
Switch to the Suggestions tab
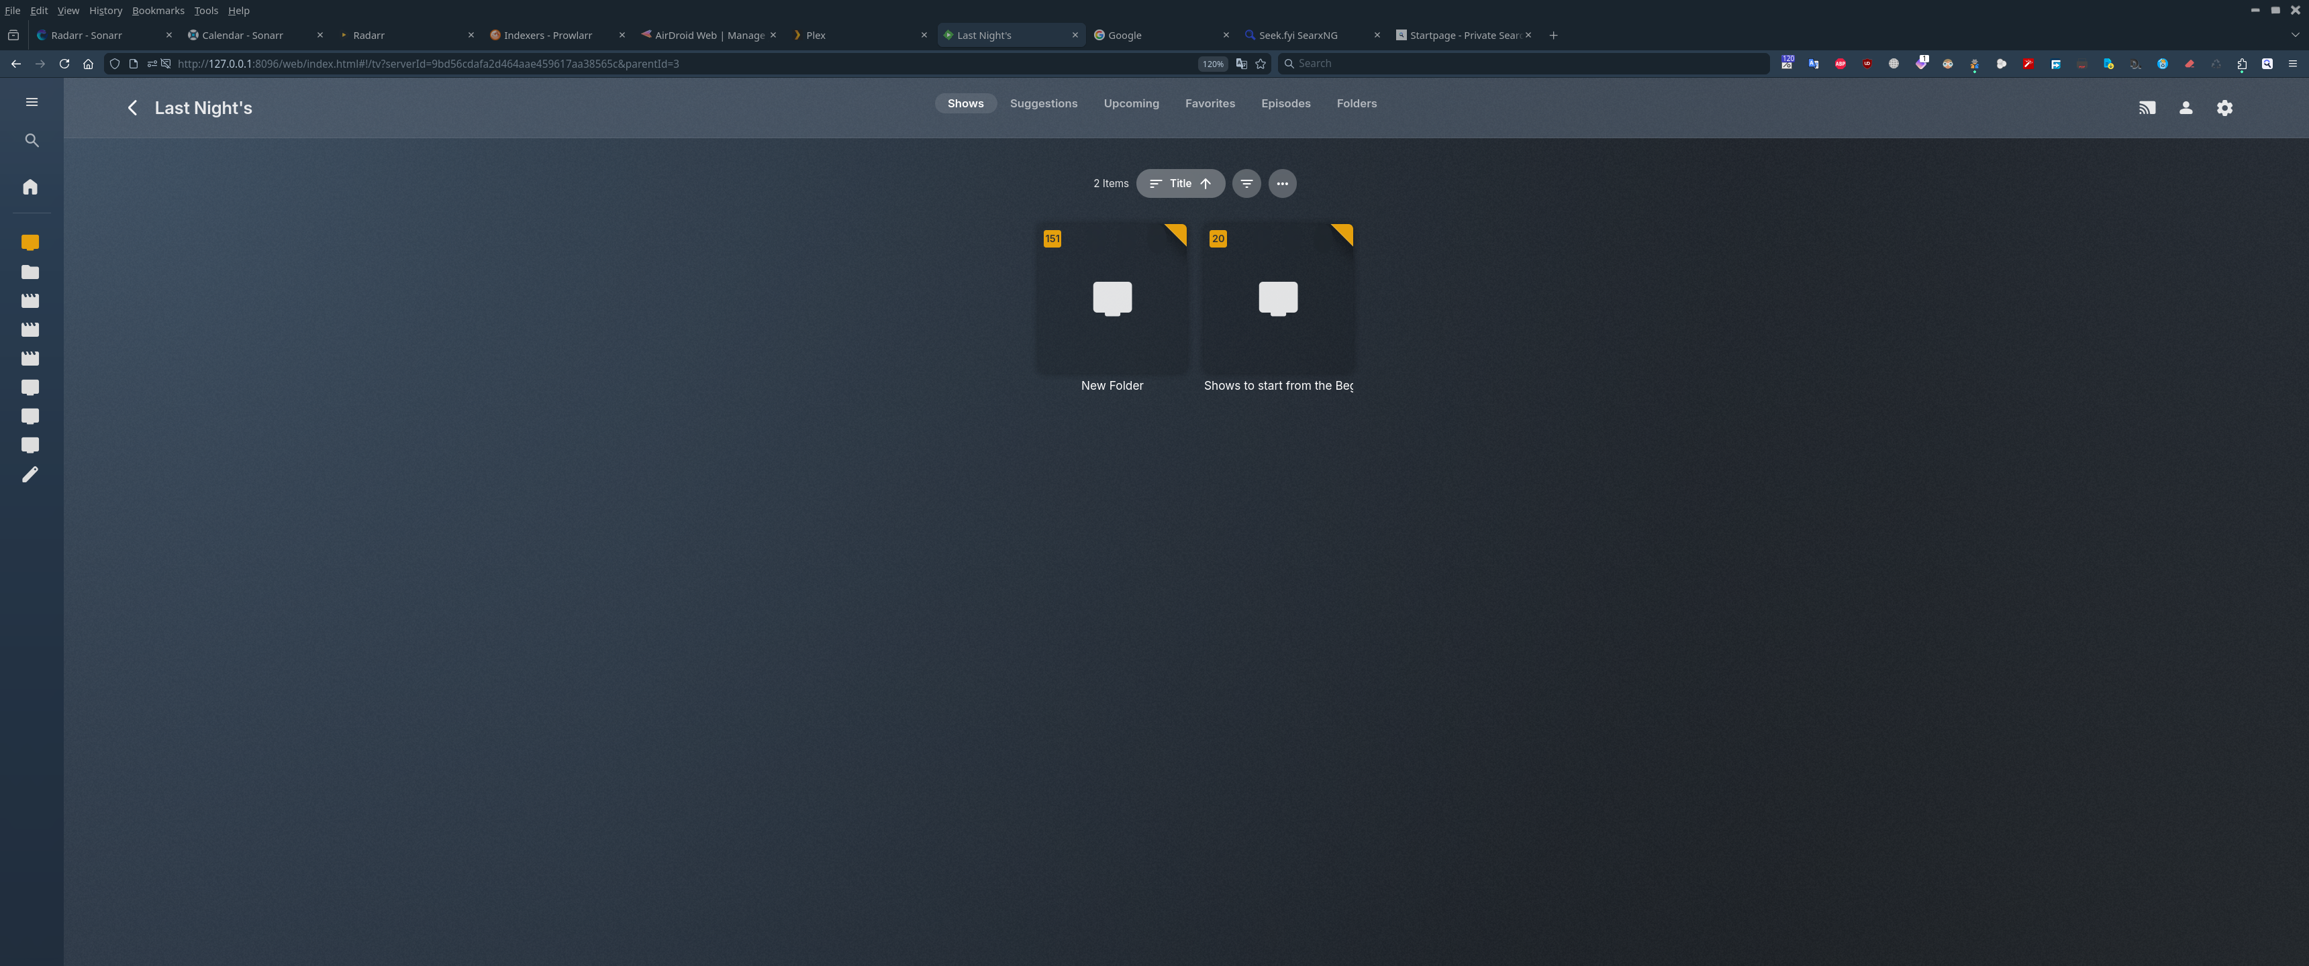(1043, 104)
